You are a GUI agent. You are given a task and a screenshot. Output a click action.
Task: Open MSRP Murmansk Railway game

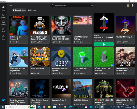(x=82, y=30)
